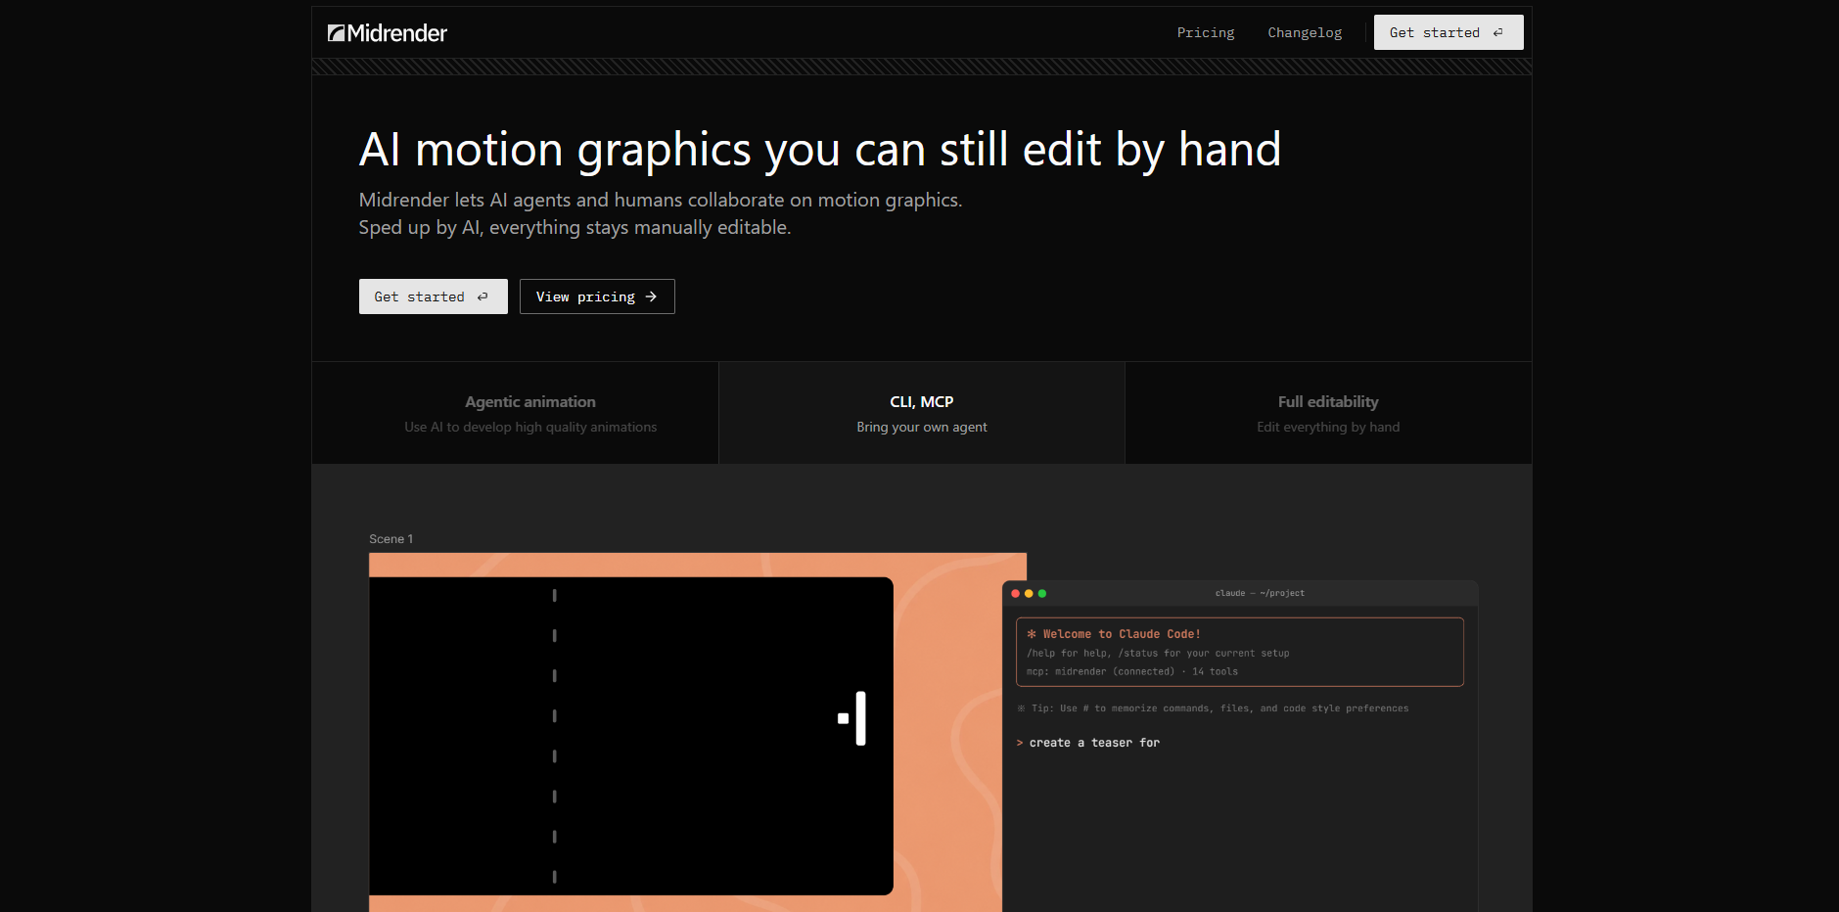Select the Full editability tab
Viewport: 1839px width, 912px height.
point(1328,413)
